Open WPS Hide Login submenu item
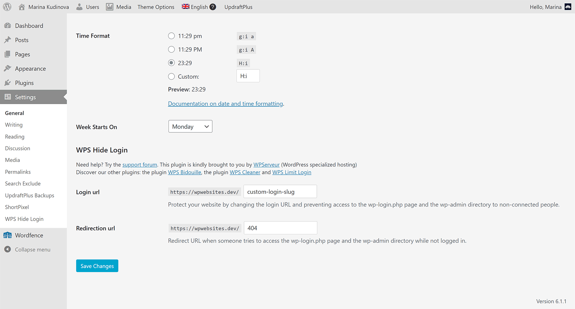 click(x=24, y=219)
